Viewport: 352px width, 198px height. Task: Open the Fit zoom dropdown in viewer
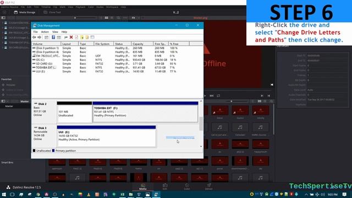[x=136, y=18]
